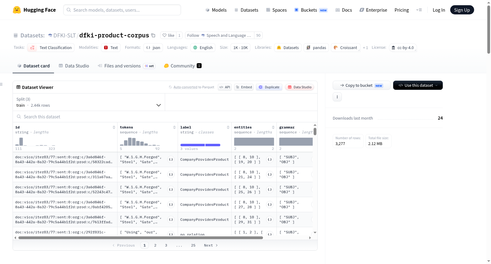This screenshot has height=264, width=491.
Task: Expand entities JSON in the row ending prod:c/58322cad
Action: pos(270,159)
